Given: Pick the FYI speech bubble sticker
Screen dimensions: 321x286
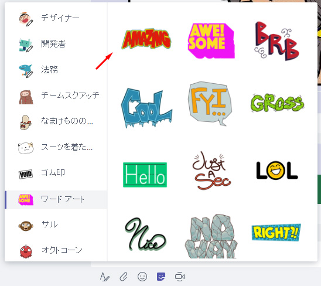Looking at the screenshot, I should [x=210, y=104].
